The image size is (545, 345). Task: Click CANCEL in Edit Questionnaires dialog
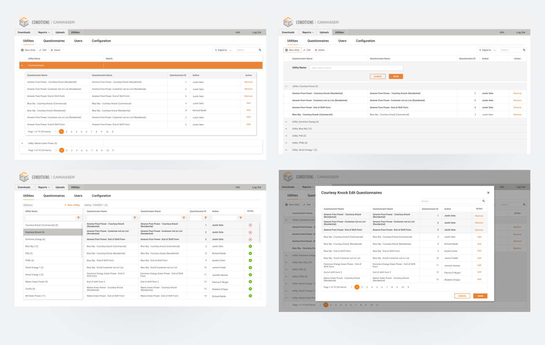pyautogui.click(x=462, y=296)
